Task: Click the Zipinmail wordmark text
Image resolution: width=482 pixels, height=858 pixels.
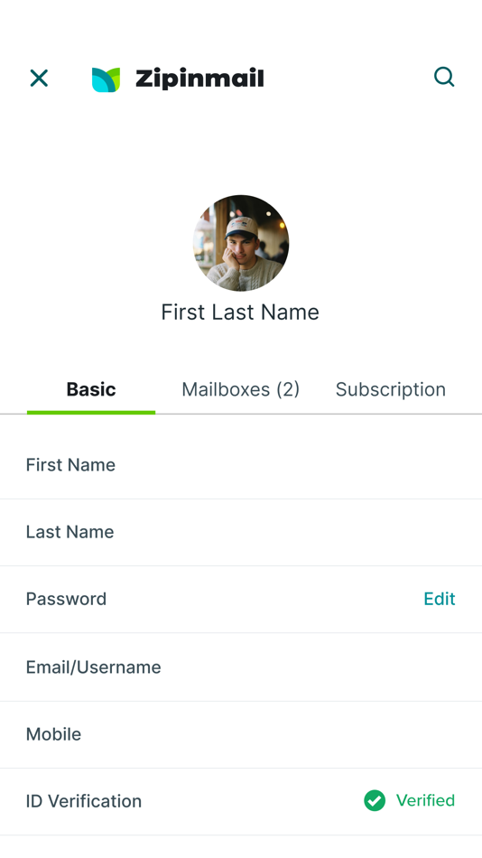Action: point(199,79)
